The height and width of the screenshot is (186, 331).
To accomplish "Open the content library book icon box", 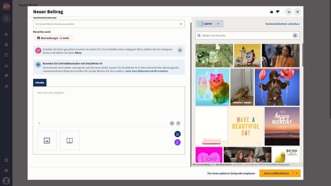I will [x=70, y=141].
